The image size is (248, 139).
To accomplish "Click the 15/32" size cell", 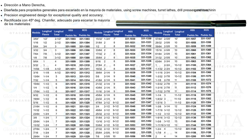I will point(99,39).
